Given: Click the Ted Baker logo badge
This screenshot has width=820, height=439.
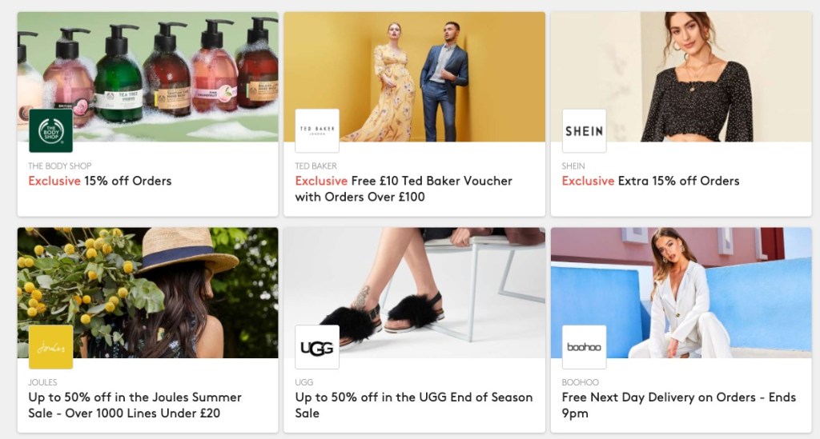Looking at the screenshot, I should pyautogui.click(x=317, y=131).
